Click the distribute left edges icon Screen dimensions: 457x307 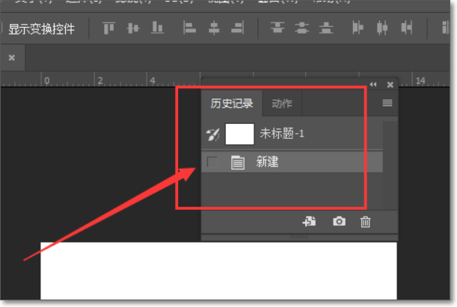(x=358, y=28)
